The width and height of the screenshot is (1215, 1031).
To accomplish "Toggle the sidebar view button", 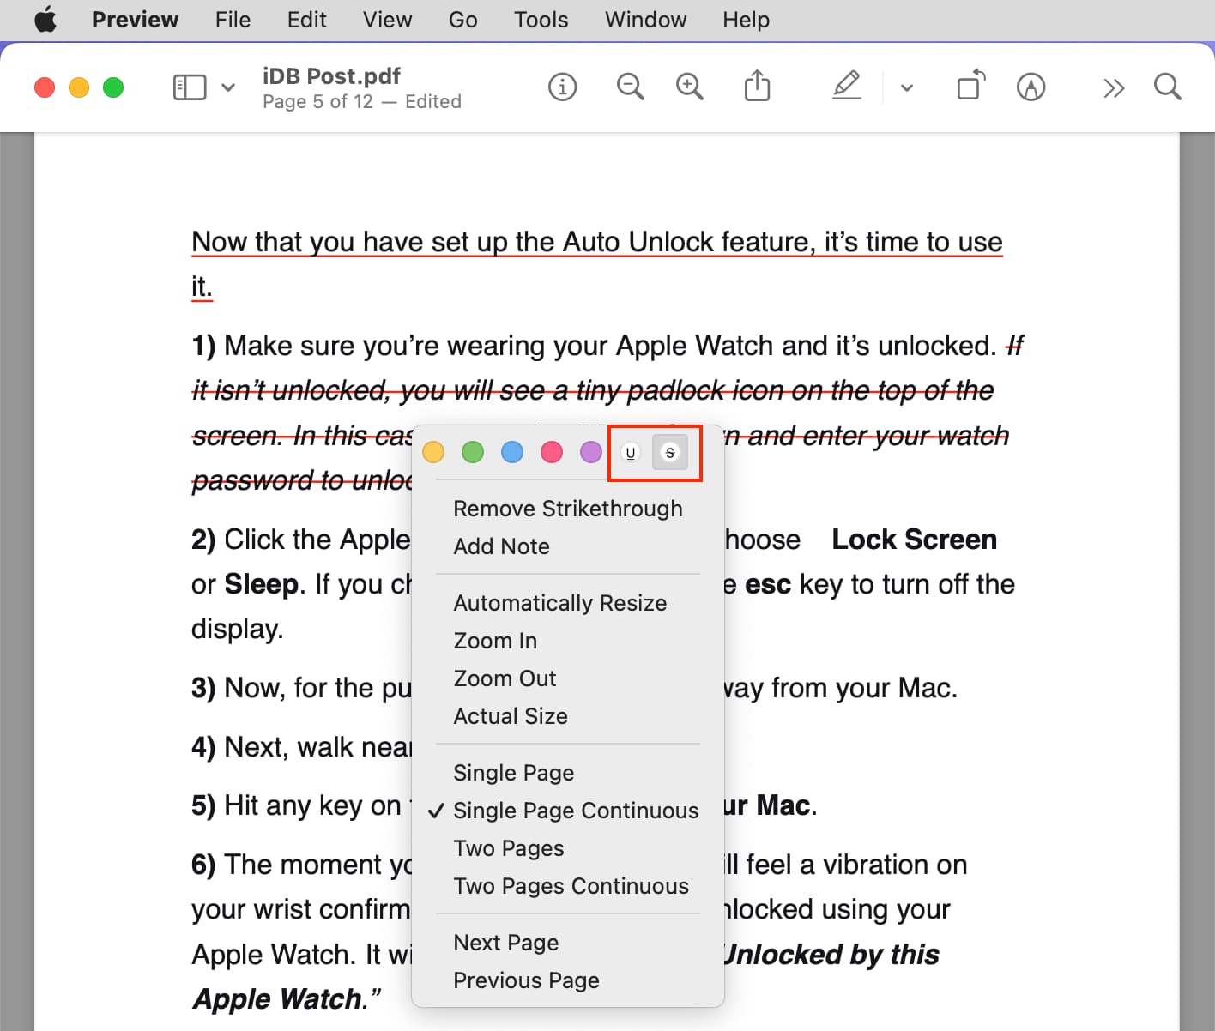I will tap(190, 87).
